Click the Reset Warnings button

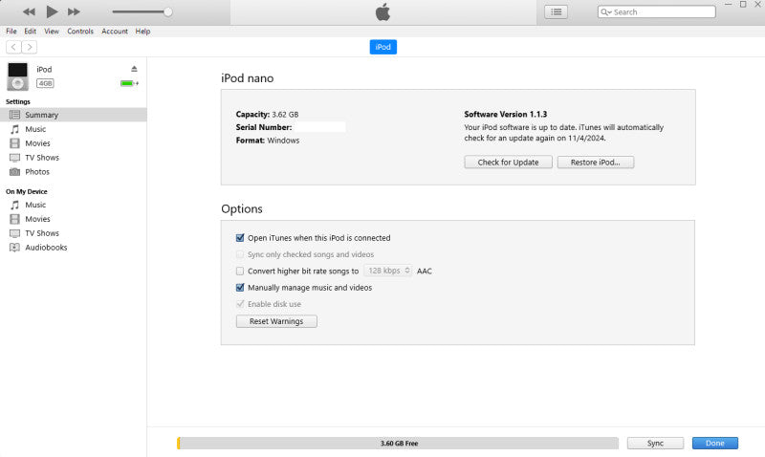point(276,321)
